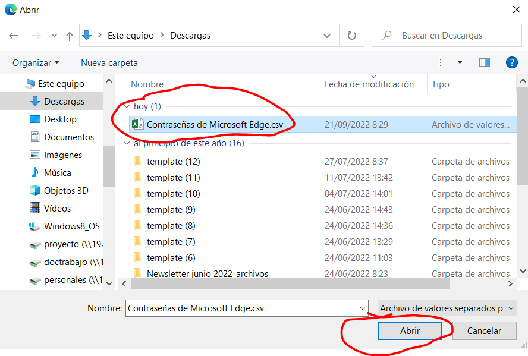The width and height of the screenshot is (528, 356).
Task: Select the 'template (7)' folder
Action: (x=171, y=242)
